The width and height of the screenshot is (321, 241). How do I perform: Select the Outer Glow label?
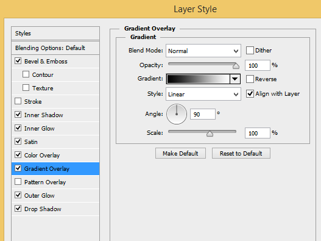pyautogui.click(x=40, y=195)
